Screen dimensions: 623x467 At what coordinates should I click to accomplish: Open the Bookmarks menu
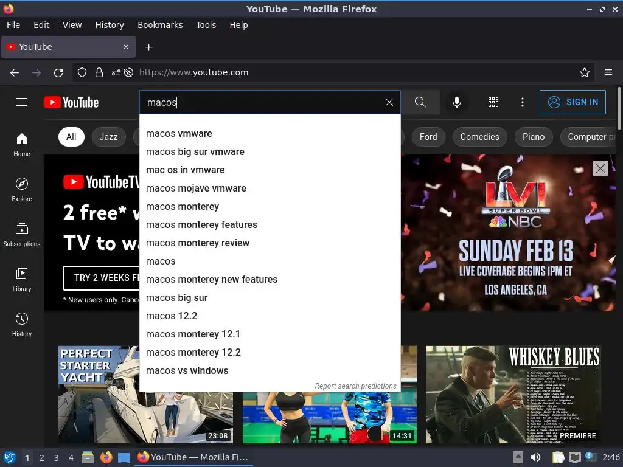click(x=160, y=25)
